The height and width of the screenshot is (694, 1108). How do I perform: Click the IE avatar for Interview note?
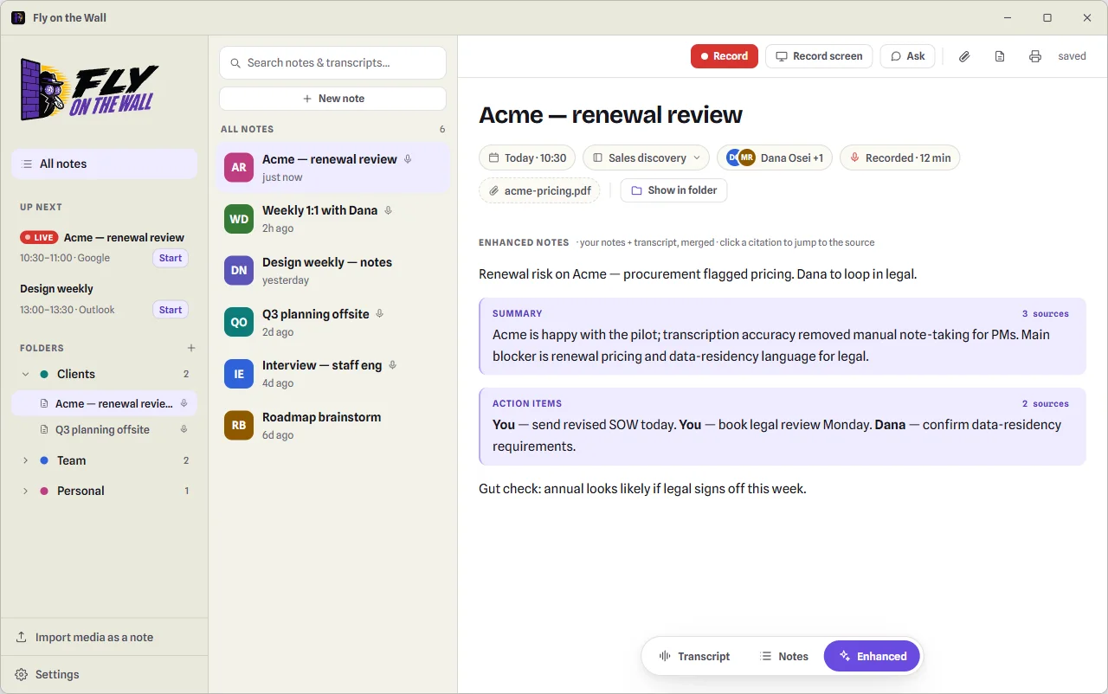[x=239, y=374]
